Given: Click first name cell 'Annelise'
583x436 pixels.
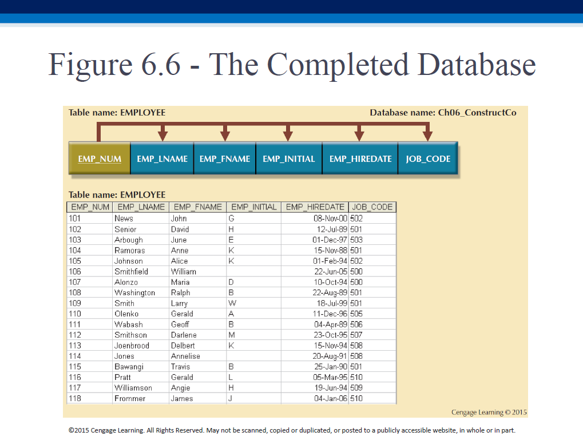Looking at the screenshot, I should point(198,356).
